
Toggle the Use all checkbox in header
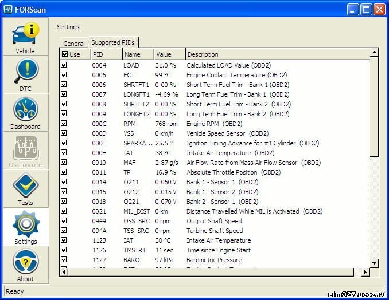[65, 54]
